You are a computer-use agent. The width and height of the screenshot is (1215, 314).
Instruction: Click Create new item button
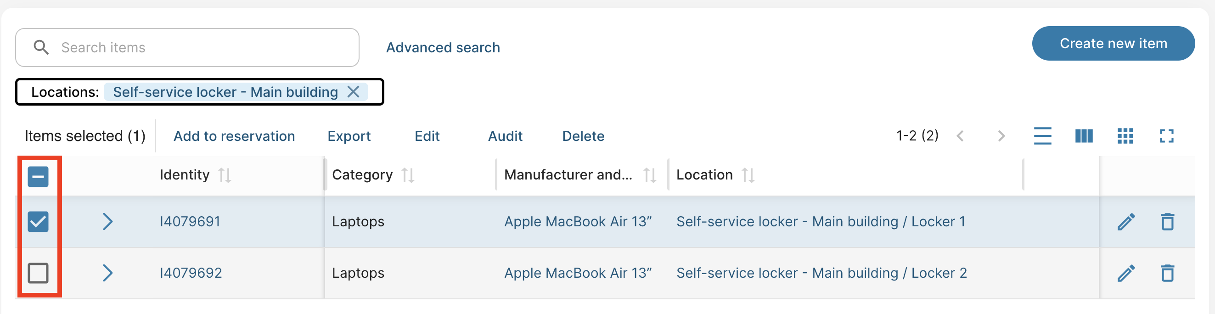(1113, 43)
